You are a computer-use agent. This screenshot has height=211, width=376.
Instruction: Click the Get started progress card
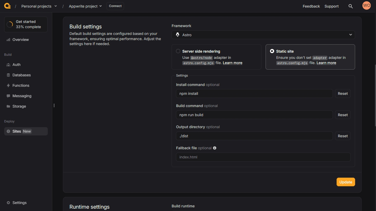26,24
